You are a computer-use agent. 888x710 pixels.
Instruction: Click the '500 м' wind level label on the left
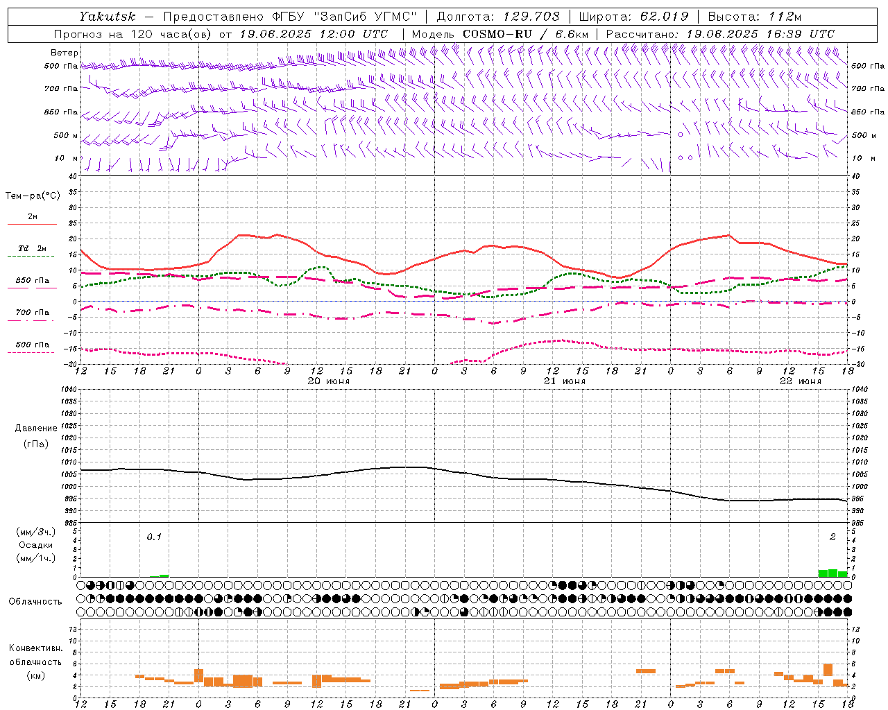pos(66,135)
